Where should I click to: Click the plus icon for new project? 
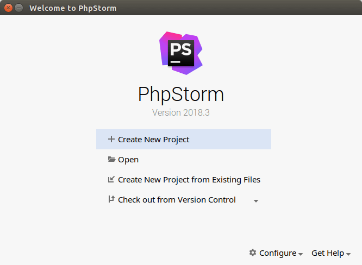coord(111,139)
